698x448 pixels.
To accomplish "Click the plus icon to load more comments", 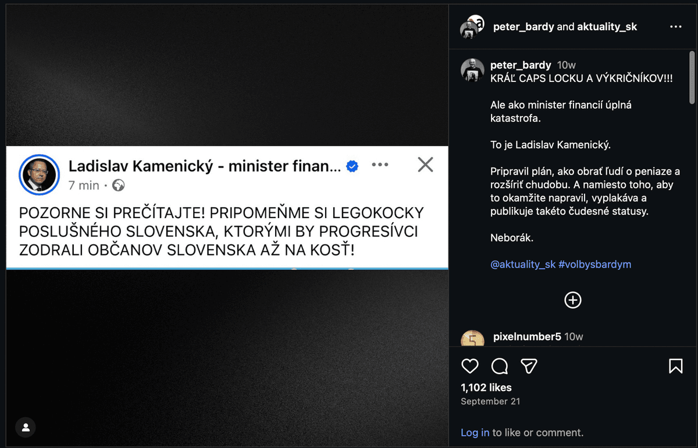I will point(572,300).
